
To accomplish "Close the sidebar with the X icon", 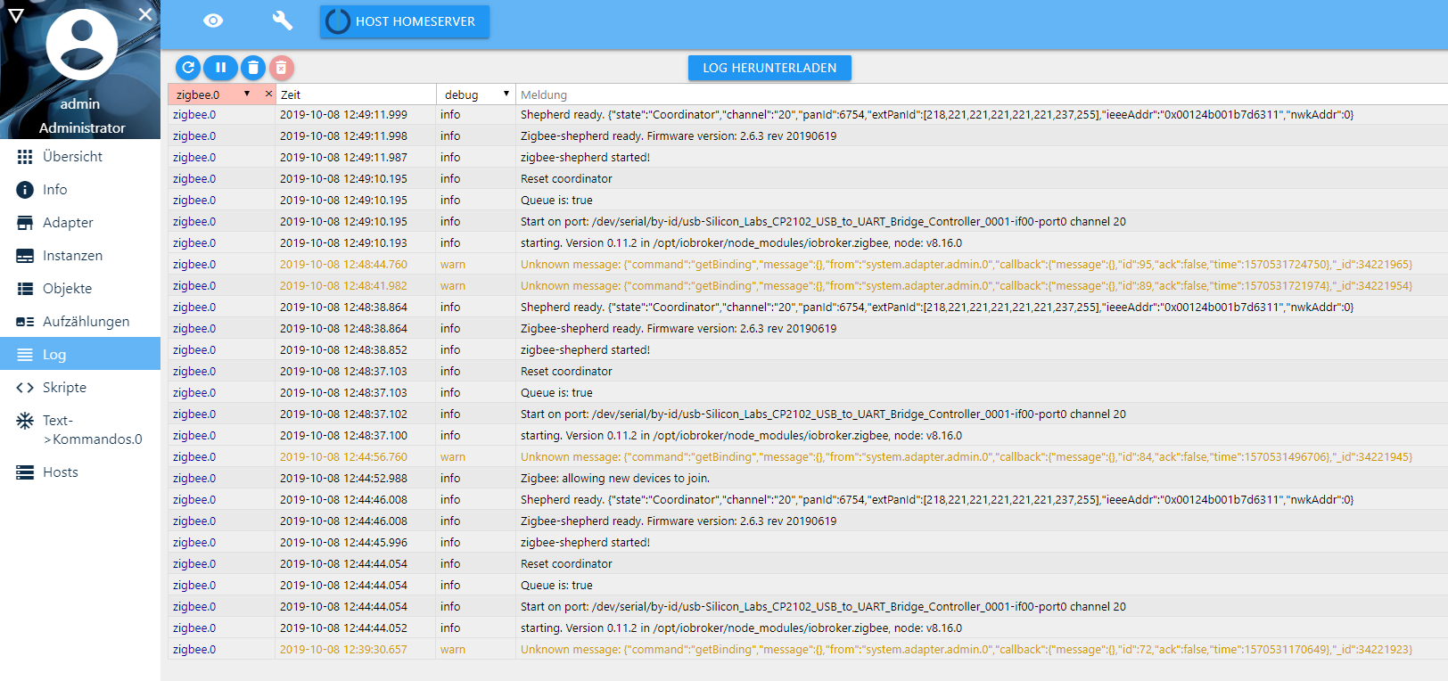I will [145, 14].
